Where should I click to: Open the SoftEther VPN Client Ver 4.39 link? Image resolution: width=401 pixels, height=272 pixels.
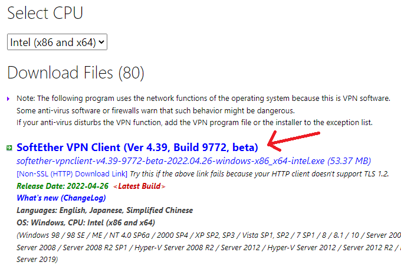click(x=137, y=147)
